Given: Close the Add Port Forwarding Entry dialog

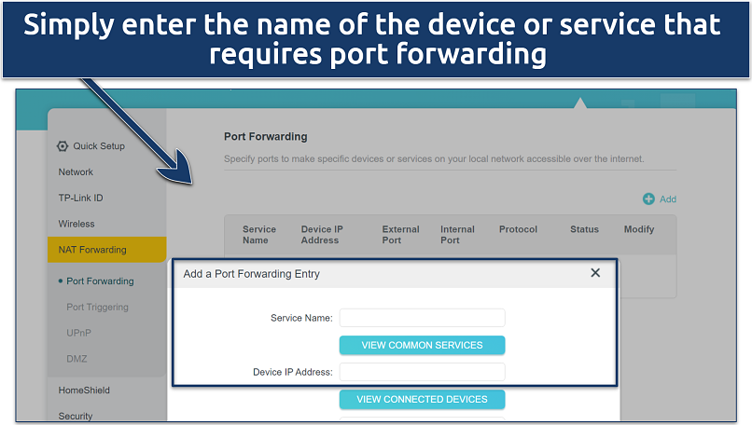Looking at the screenshot, I should tap(595, 273).
